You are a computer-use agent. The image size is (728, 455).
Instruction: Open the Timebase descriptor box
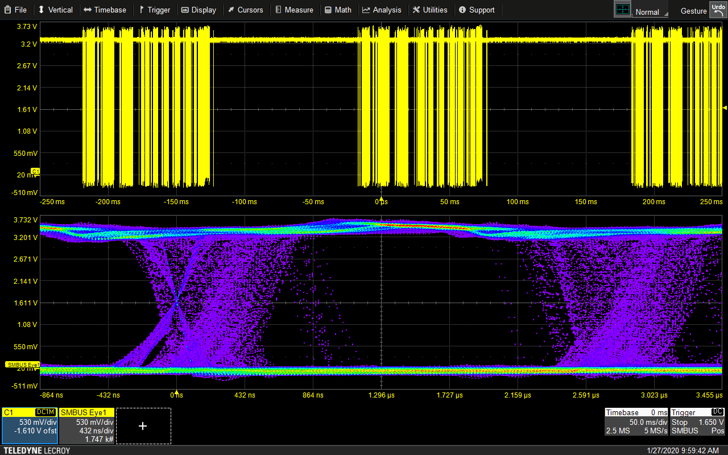(x=636, y=422)
